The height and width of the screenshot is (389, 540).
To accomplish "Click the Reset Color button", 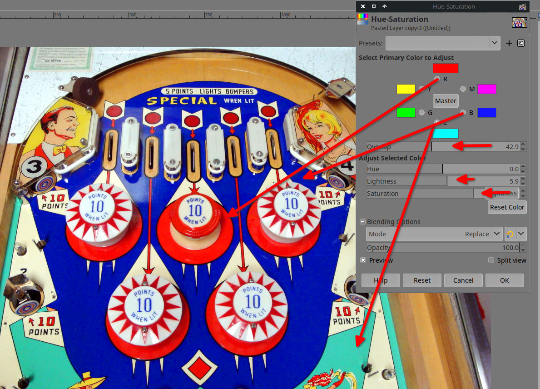I will (x=507, y=207).
